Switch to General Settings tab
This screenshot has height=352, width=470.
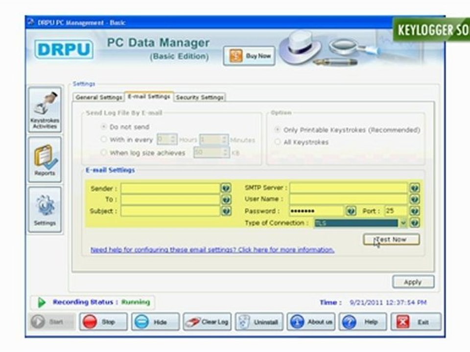click(98, 97)
